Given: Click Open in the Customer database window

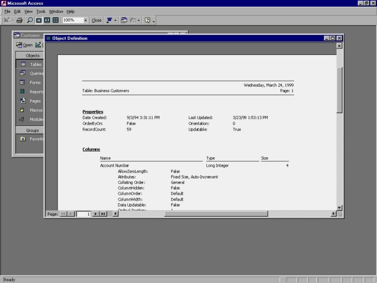Looking at the screenshot, I should tap(24, 45).
